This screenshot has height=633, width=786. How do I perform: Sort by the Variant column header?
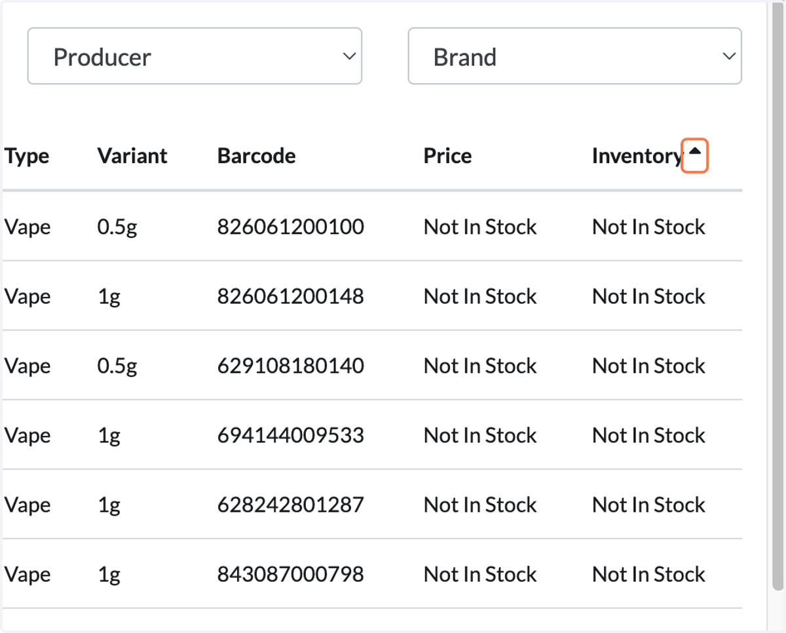[132, 156]
